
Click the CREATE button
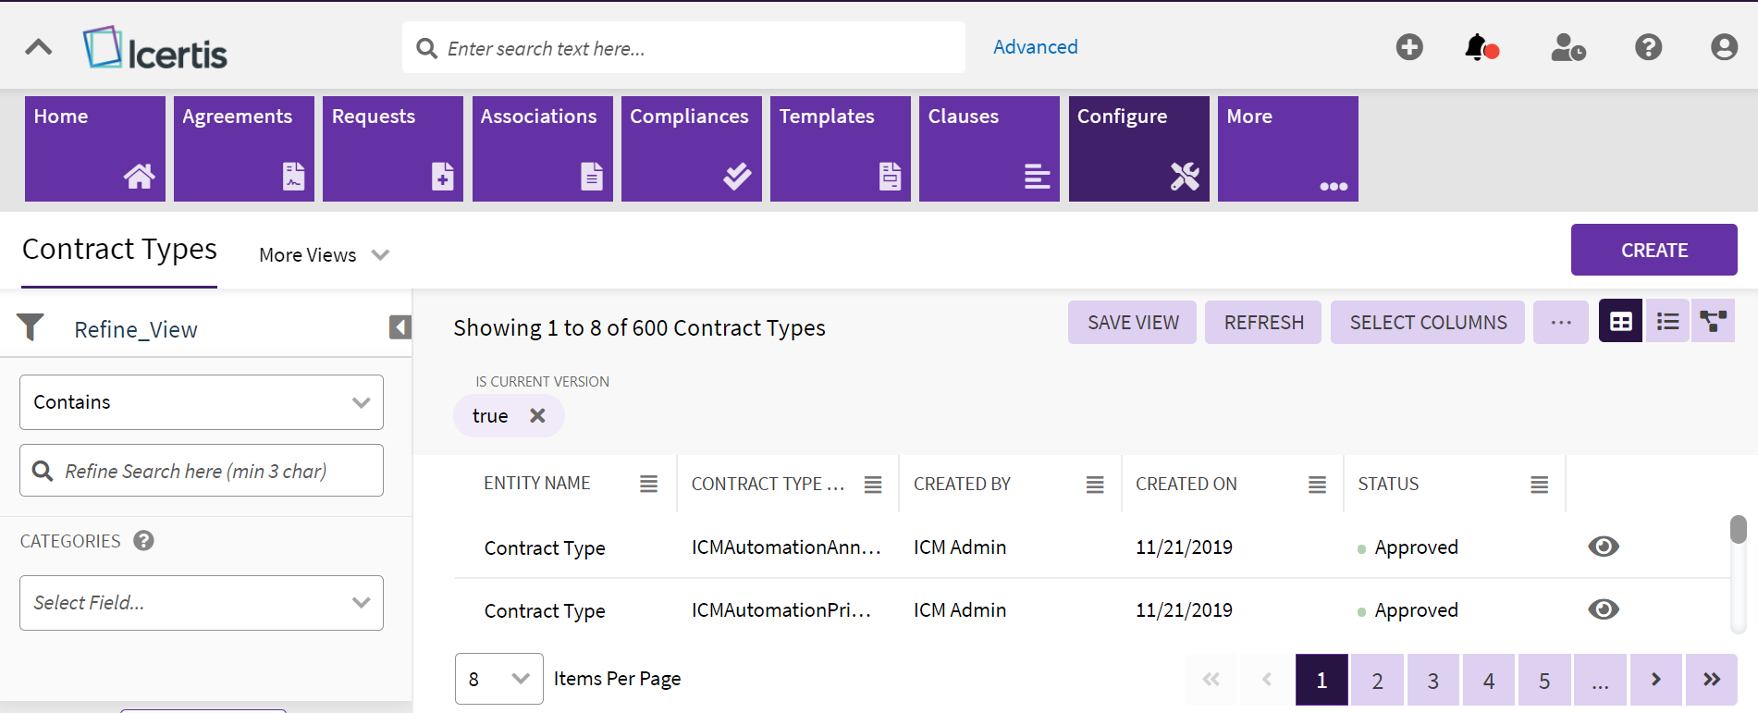pyautogui.click(x=1654, y=250)
